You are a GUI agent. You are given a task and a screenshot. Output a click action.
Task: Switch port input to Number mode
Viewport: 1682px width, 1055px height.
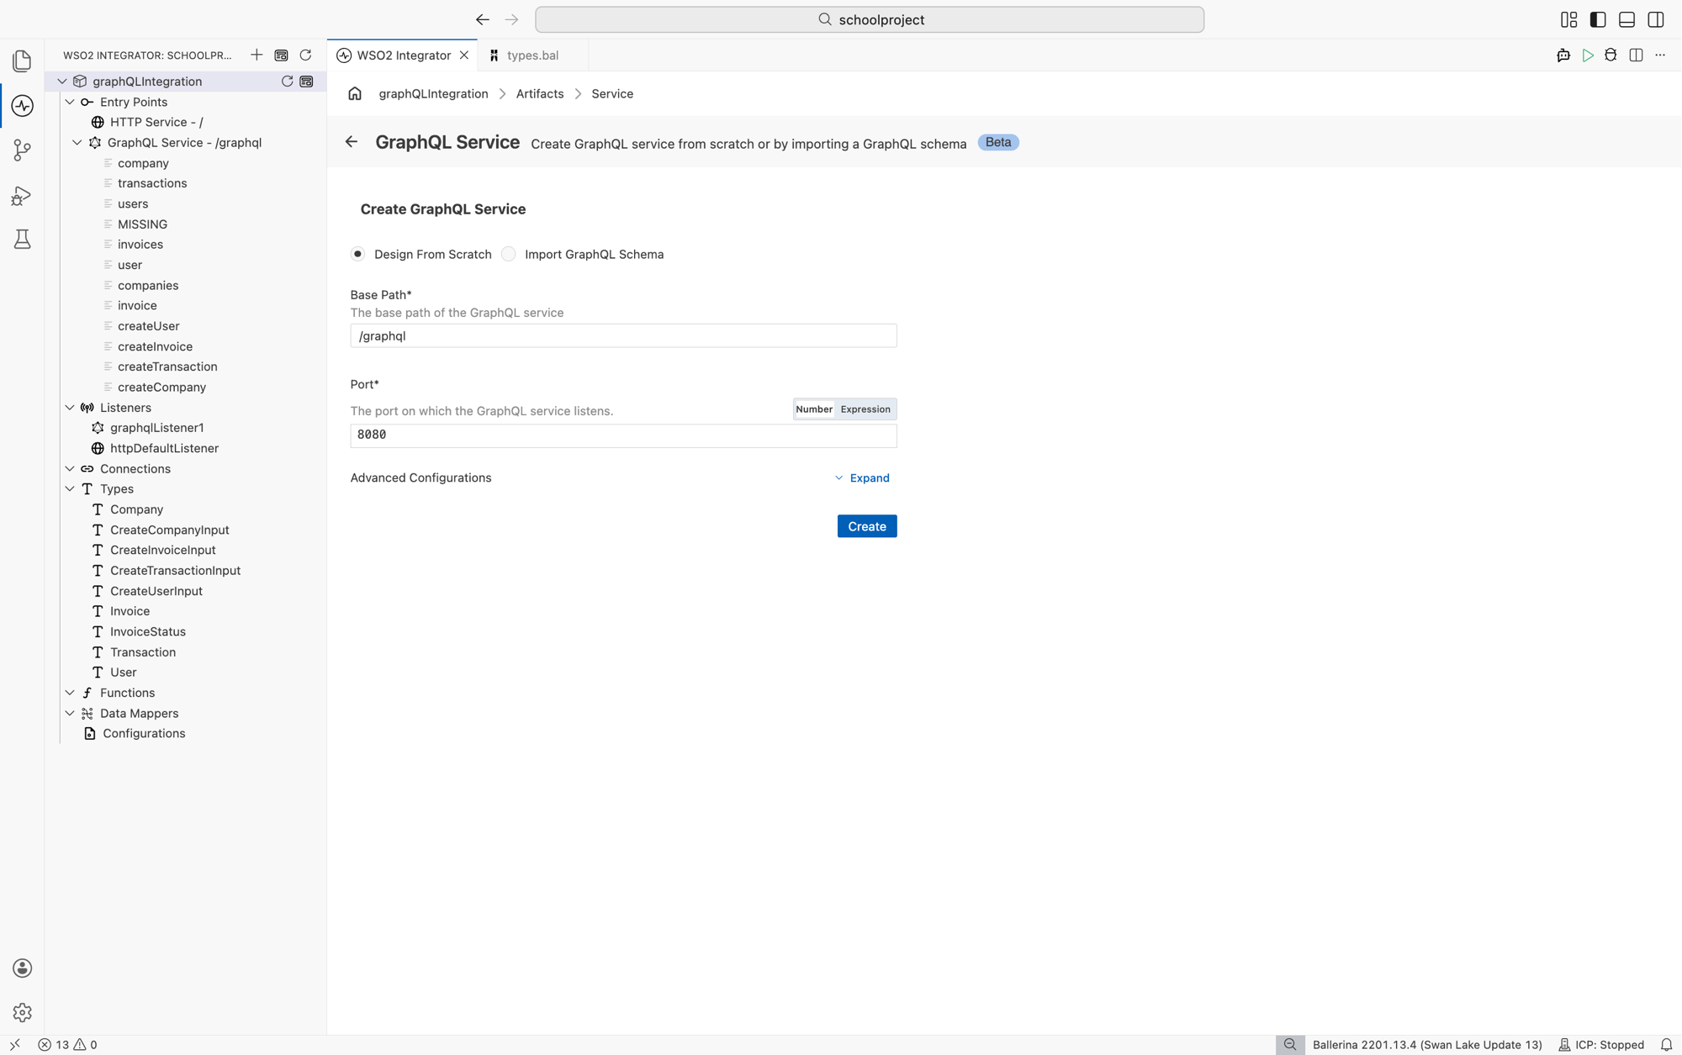click(x=813, y=409)
